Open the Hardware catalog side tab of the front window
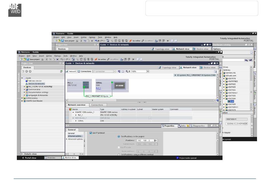Viewport: 271px width, 188px height. (x=220, y=77)
